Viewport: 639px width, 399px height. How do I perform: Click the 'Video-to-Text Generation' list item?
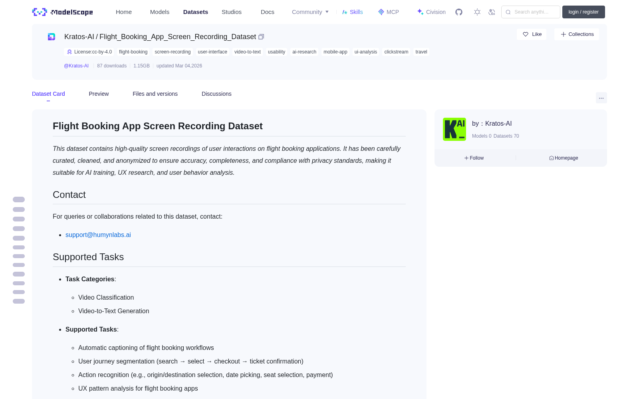(114, 311)
